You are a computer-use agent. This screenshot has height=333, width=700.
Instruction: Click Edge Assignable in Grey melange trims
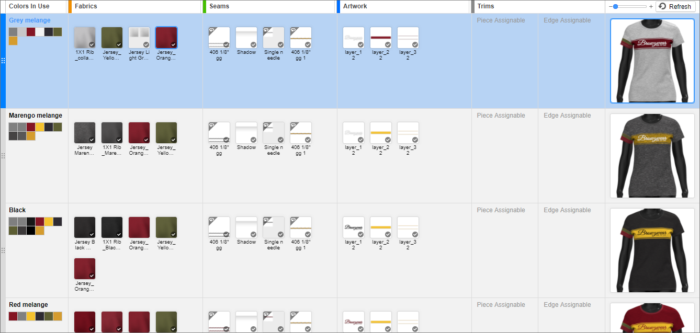point(567,20)
